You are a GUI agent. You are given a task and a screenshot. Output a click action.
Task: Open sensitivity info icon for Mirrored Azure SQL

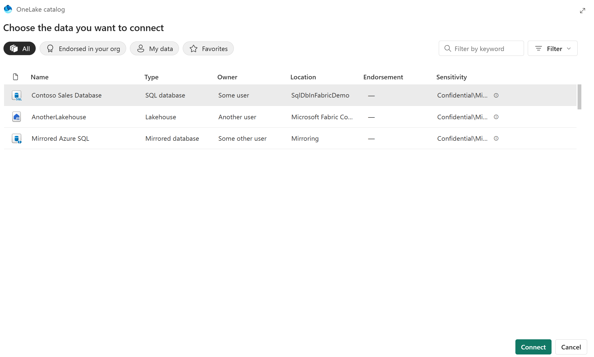tap(496, 138)
